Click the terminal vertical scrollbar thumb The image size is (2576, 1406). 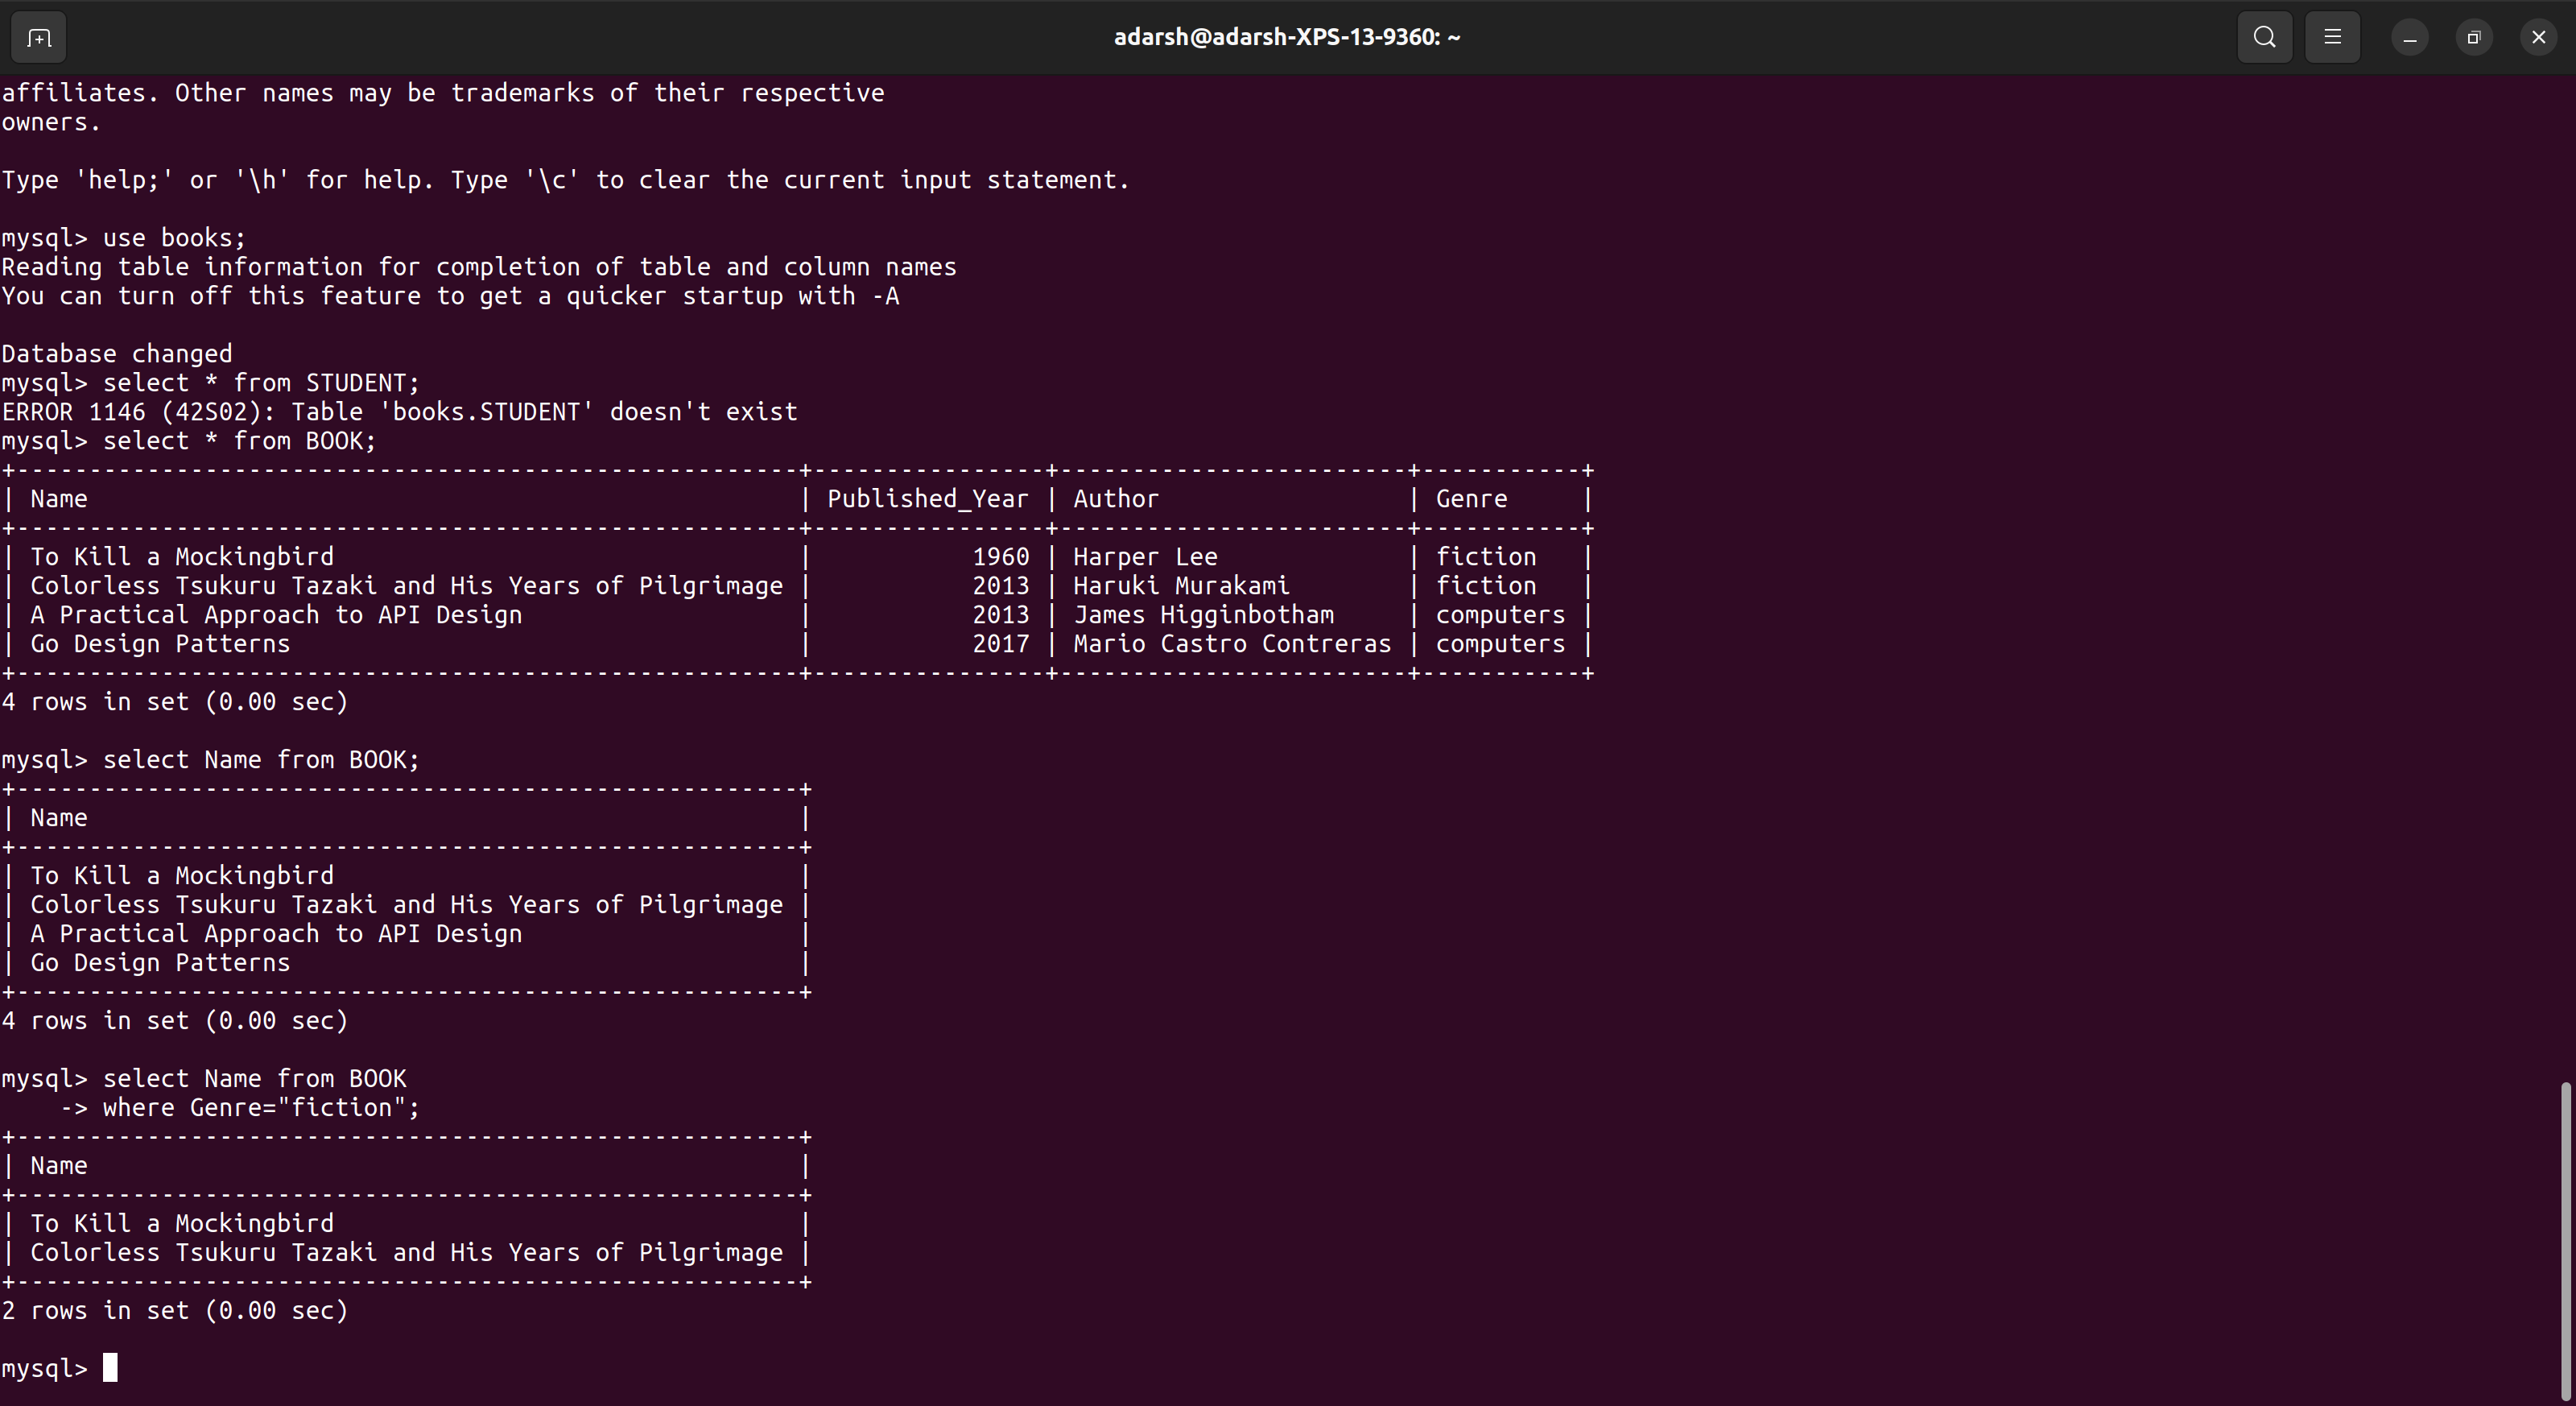(2566, 1240)
